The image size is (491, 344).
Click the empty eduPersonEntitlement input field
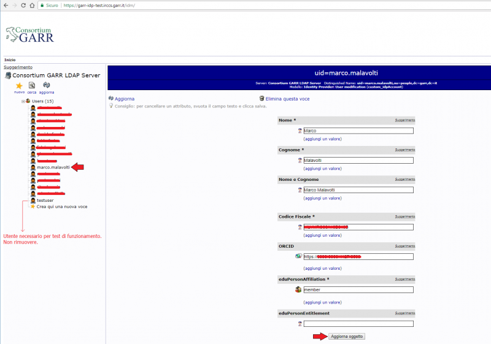[x=358, y=323]
